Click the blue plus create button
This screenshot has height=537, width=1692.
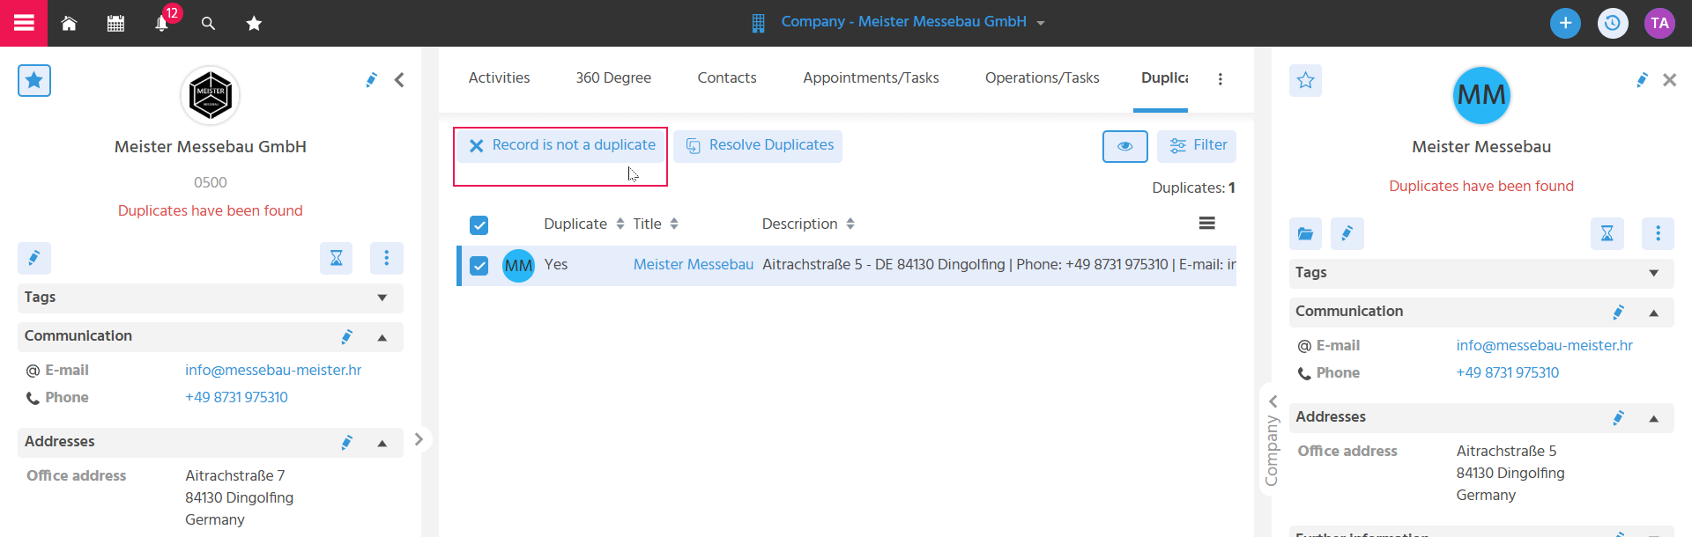(x=1565, y=23)
